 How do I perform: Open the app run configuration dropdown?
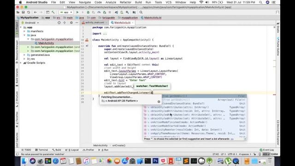click(66, 12)
